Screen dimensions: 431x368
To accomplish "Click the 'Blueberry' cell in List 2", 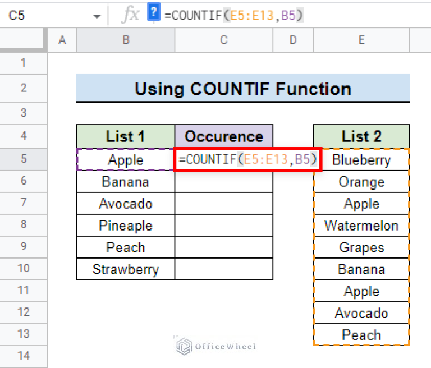I will point(361,160).
